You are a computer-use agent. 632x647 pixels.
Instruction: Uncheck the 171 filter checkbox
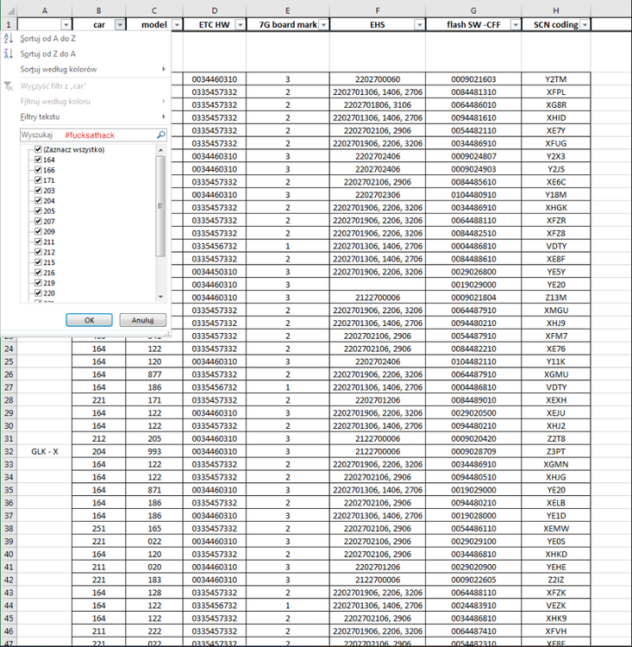(38, 180)
